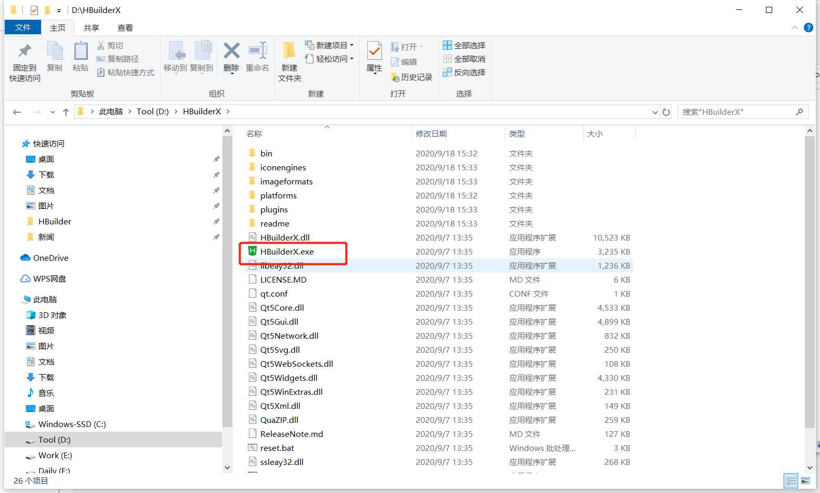Click the file list vertical scrollbar
The width and height of the screenshot is (820, 493).
[x=810, y=282]
